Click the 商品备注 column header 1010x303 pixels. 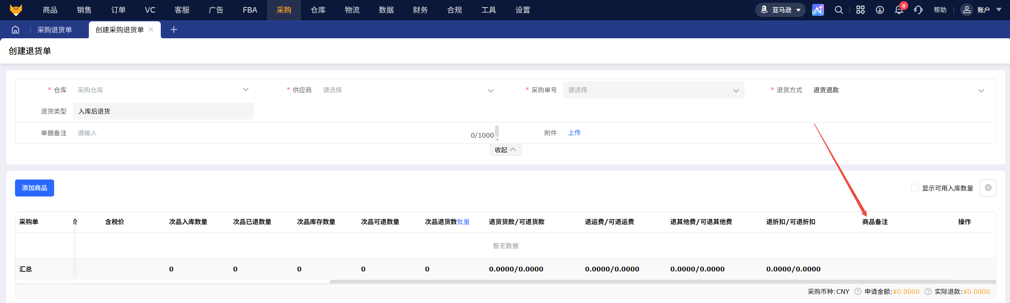tap(875, 222)
